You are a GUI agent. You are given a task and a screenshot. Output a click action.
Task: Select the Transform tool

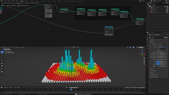click(x=2, y=66)
